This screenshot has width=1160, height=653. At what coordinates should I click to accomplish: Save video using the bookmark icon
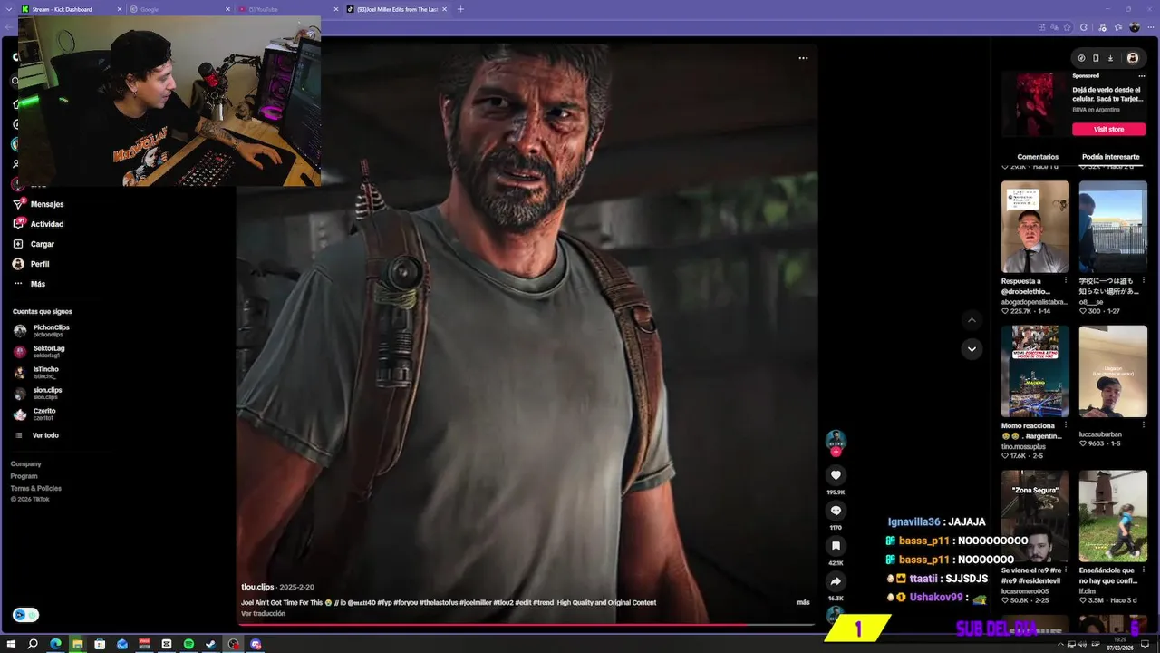coord(836,546)
